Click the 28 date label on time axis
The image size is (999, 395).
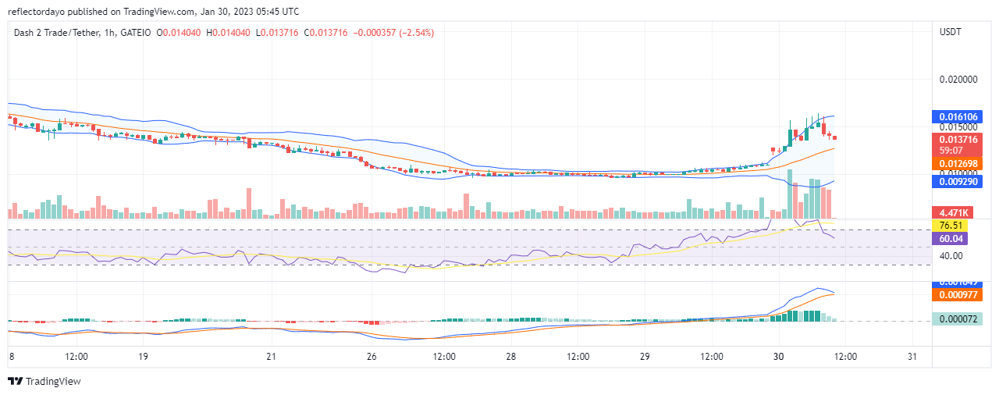pos(510,356)
